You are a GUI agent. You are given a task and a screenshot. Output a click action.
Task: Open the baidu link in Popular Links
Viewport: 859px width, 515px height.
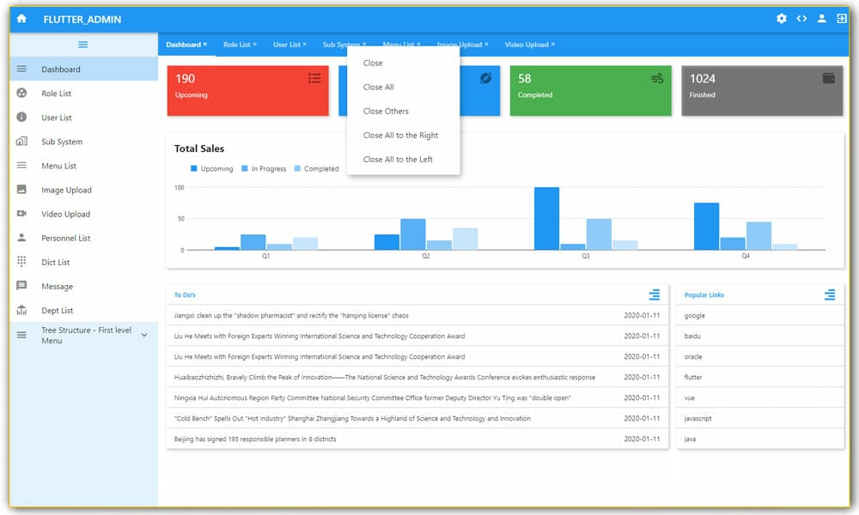pyautogui.click(x=691, y=336)
